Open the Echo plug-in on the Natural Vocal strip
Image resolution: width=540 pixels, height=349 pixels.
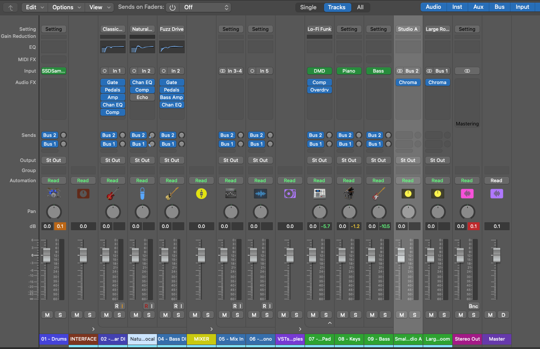click(142, 97)
